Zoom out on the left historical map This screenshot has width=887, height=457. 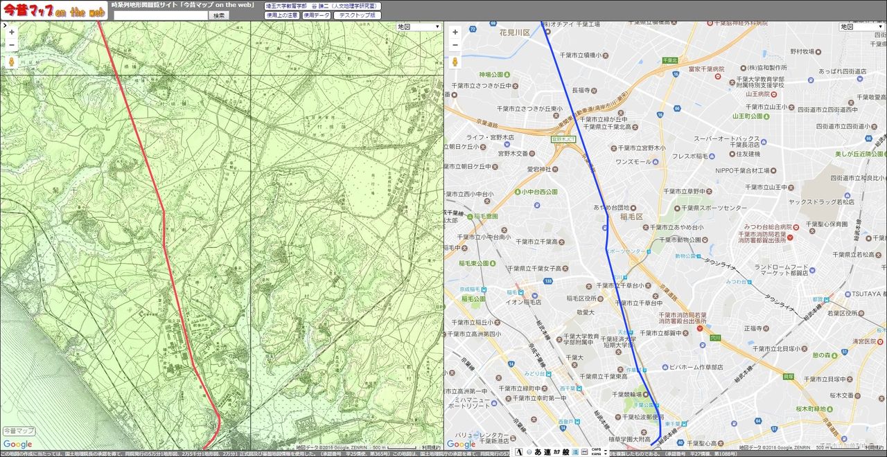click(11, 45)
